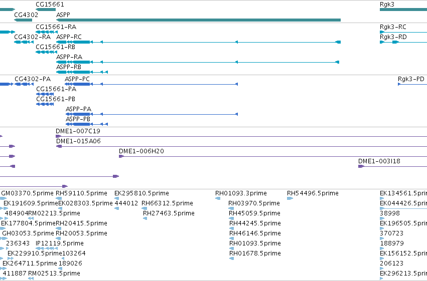The width and height of the screenshot is (427, 281).
Task: Select EST EK177804.5prime
Action: (x=28, y=223)
